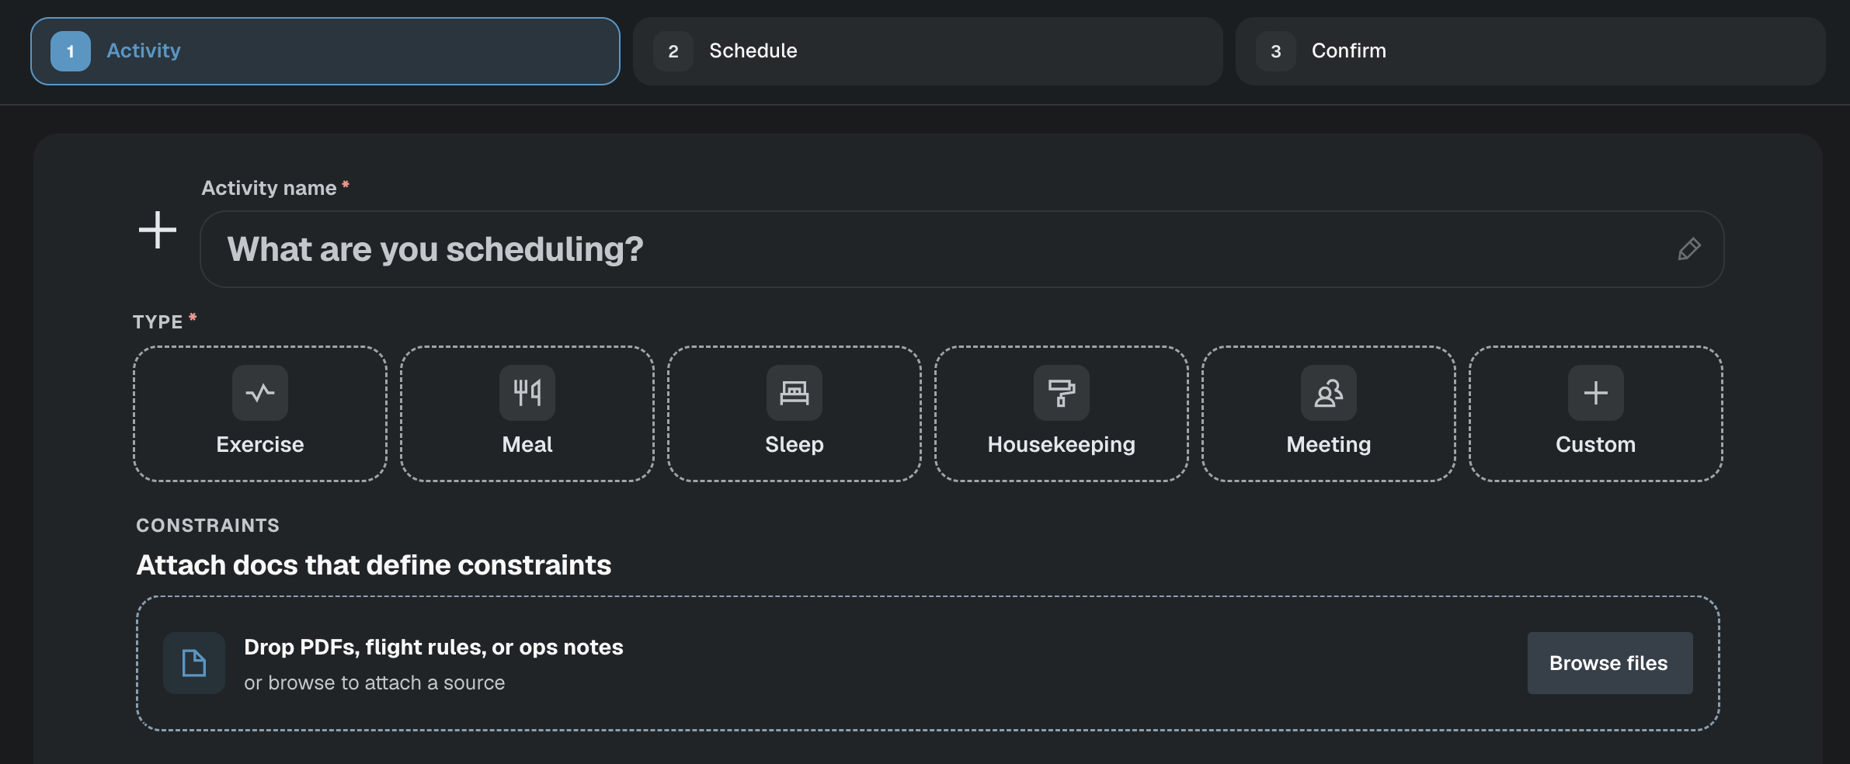Go to the Confirm step tab
Screen dimensions: 1850x764
point(1531,51)
